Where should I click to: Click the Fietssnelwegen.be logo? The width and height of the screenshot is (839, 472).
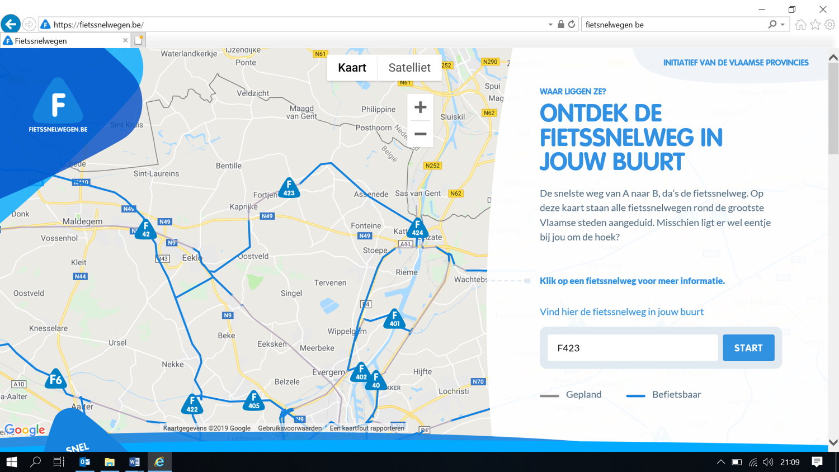58,105
